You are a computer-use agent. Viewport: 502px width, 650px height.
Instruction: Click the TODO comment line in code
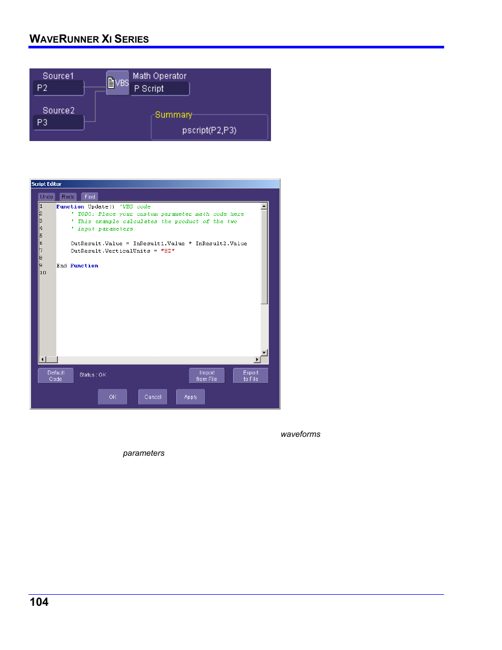pos(158,214)
